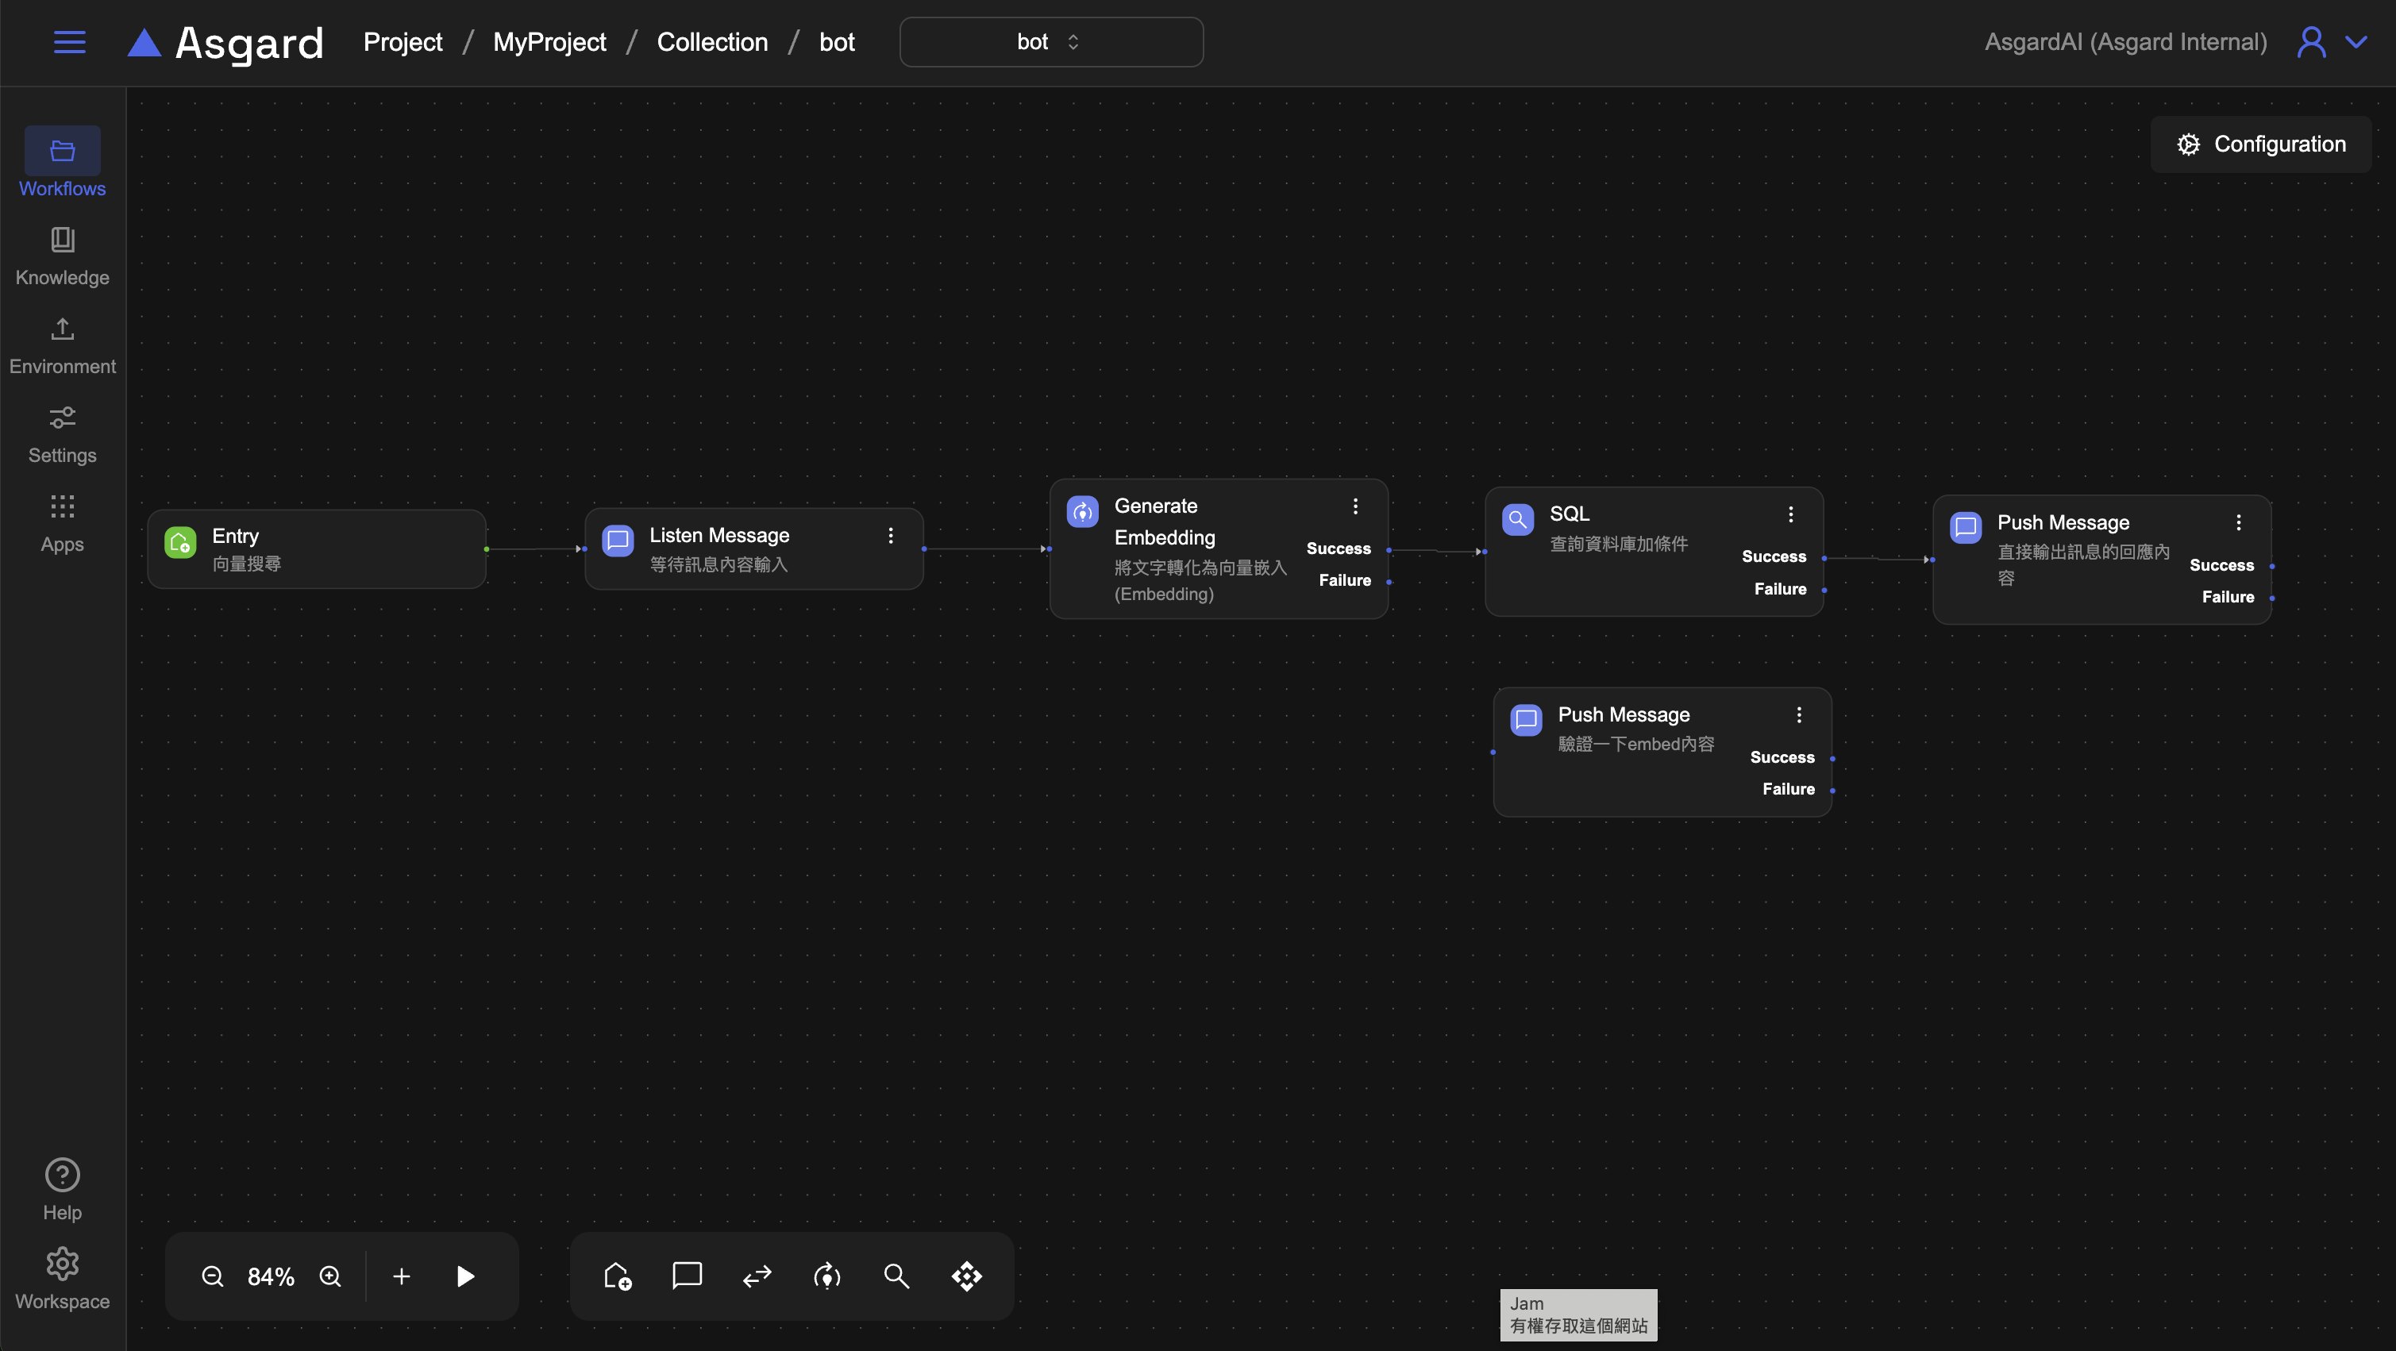Click the MyProject breadcrumb link
This screenshot has width=2396, height=1351.
549,42
